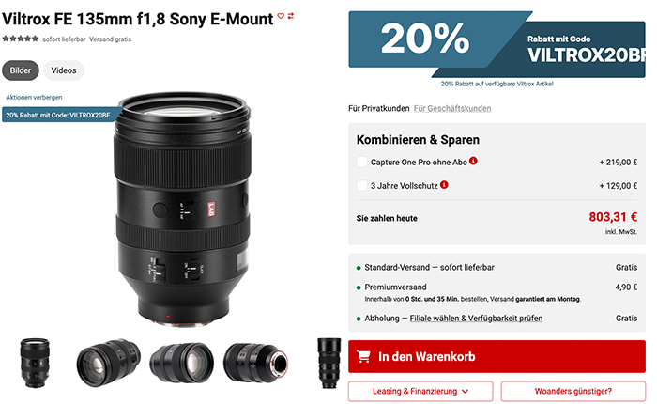This screenshot has width=657, height=404.
Task: Select thumbnail showing lens rear mount
Action: pyautogui.click(x=255, y=363)
